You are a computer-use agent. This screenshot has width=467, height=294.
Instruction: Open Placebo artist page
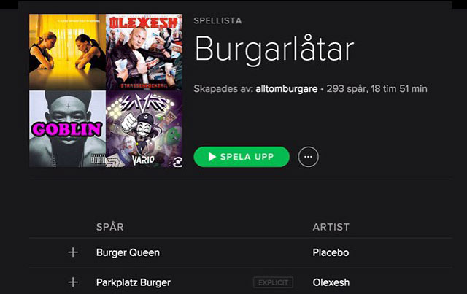pyautogui.click(x=331, y=252)
